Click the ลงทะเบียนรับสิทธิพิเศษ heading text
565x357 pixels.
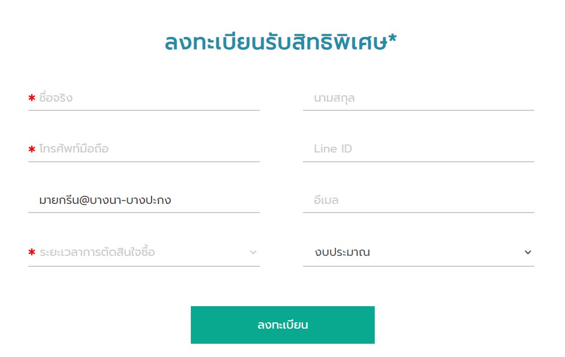click(276, 42)
